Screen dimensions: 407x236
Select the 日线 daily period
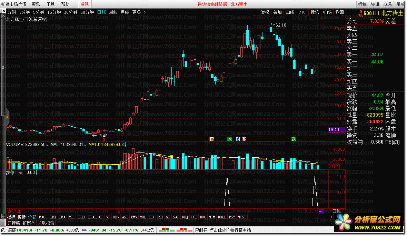click(x=101, y=12)
